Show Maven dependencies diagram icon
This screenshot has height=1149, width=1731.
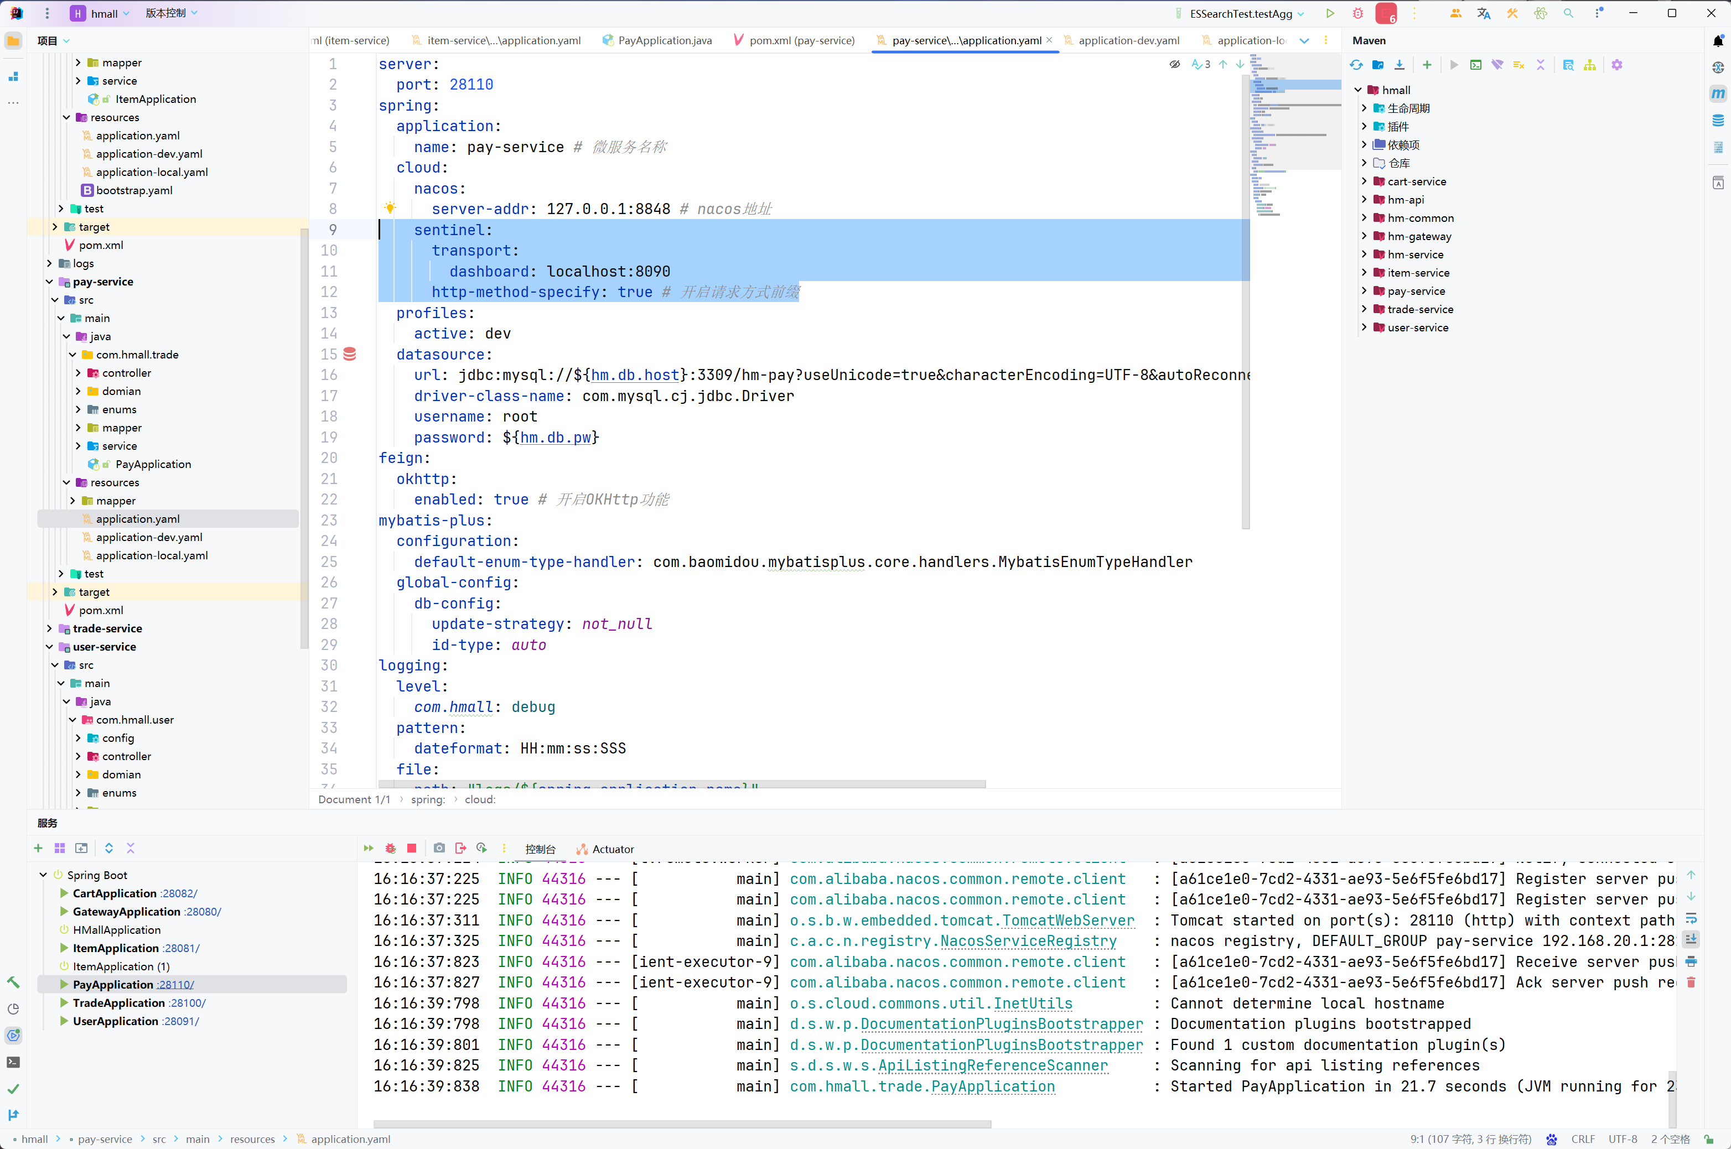coord(1589,65)
